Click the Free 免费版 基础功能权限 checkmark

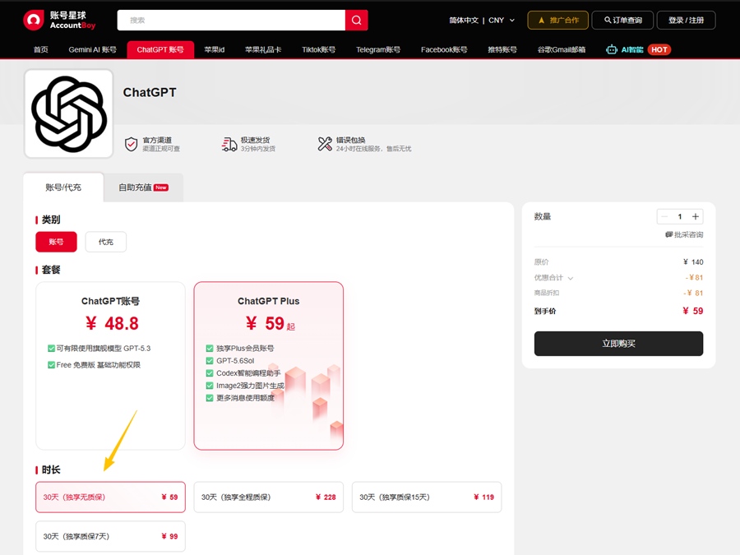51,365
